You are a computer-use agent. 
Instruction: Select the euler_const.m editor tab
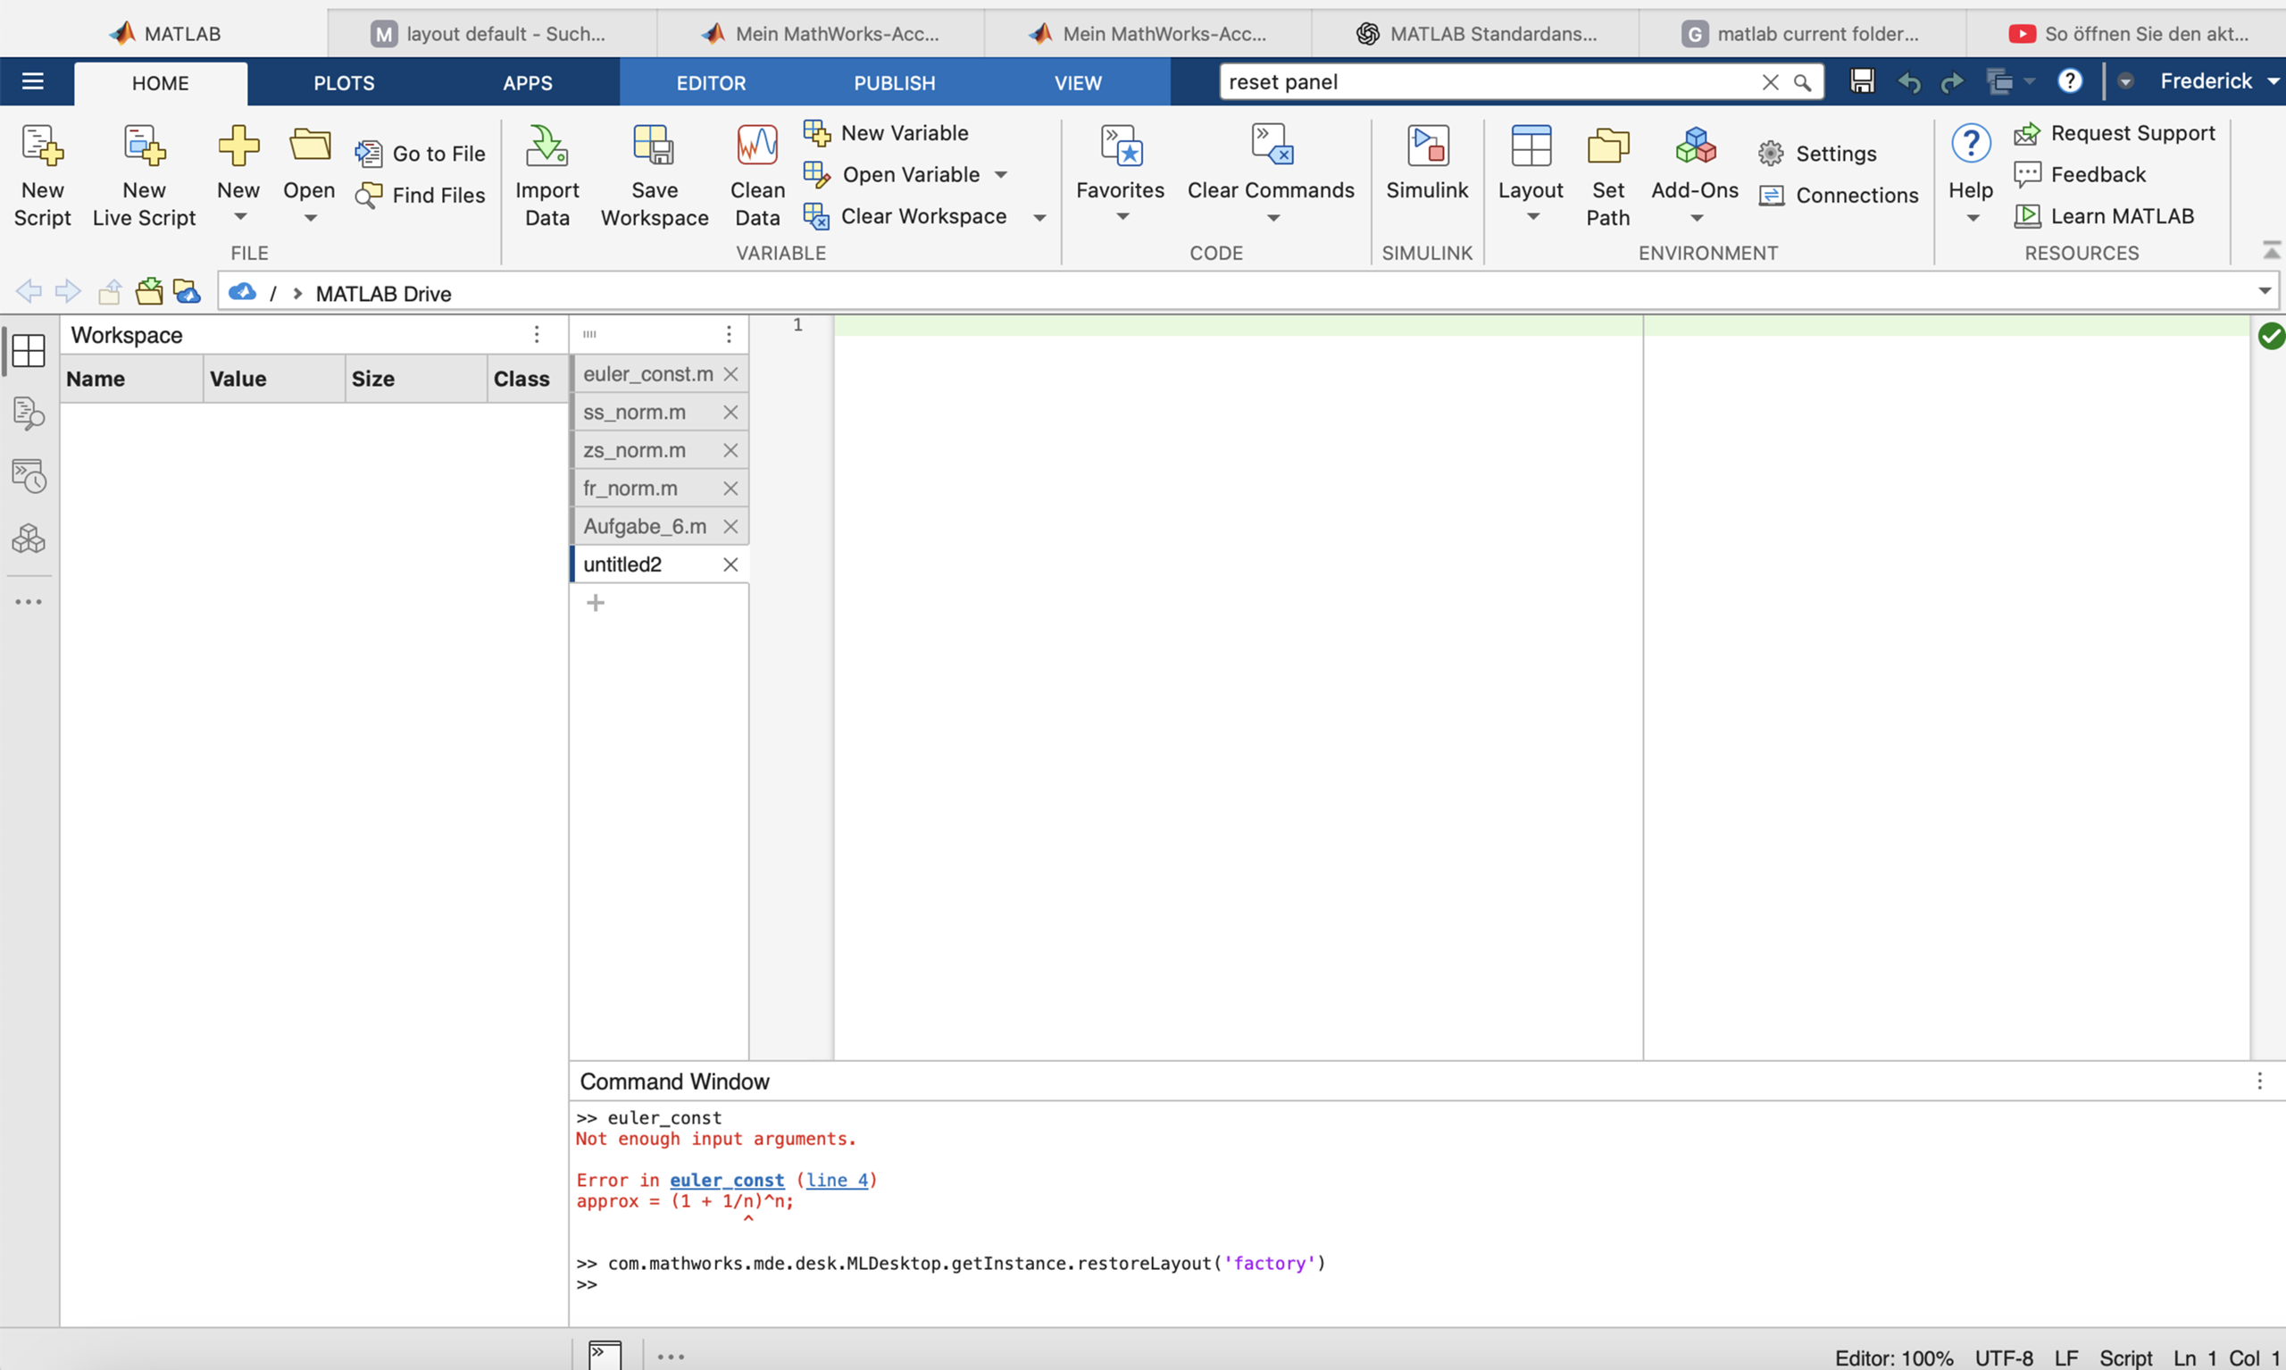648,374
